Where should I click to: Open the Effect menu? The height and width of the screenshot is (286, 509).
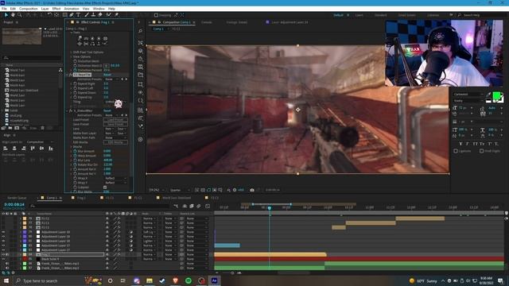[x=56, y=9]
